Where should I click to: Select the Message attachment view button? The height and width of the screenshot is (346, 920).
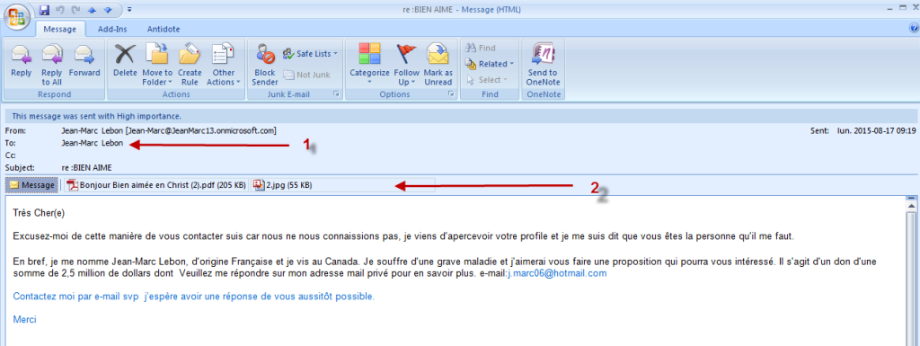click(31, 185)
